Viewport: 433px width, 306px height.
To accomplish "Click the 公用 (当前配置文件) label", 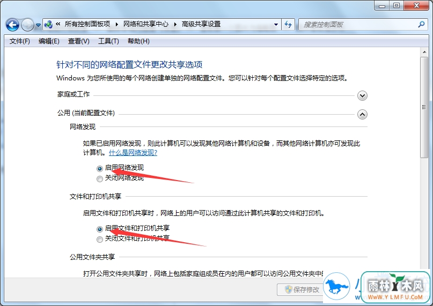I will coord(86,113).
